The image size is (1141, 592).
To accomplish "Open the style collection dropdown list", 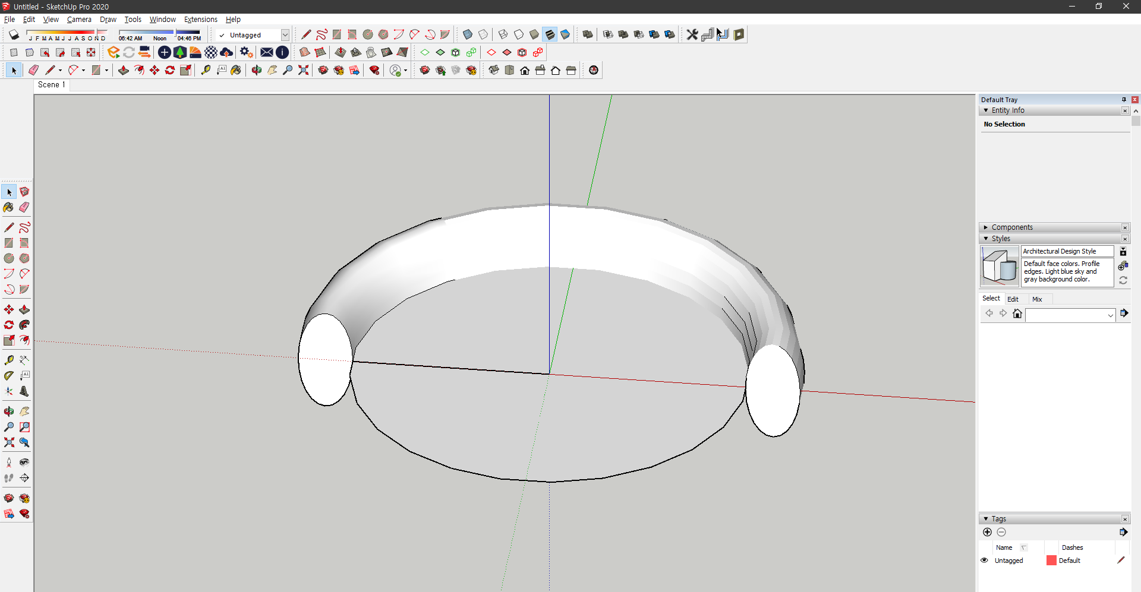I will [1110, 315].
